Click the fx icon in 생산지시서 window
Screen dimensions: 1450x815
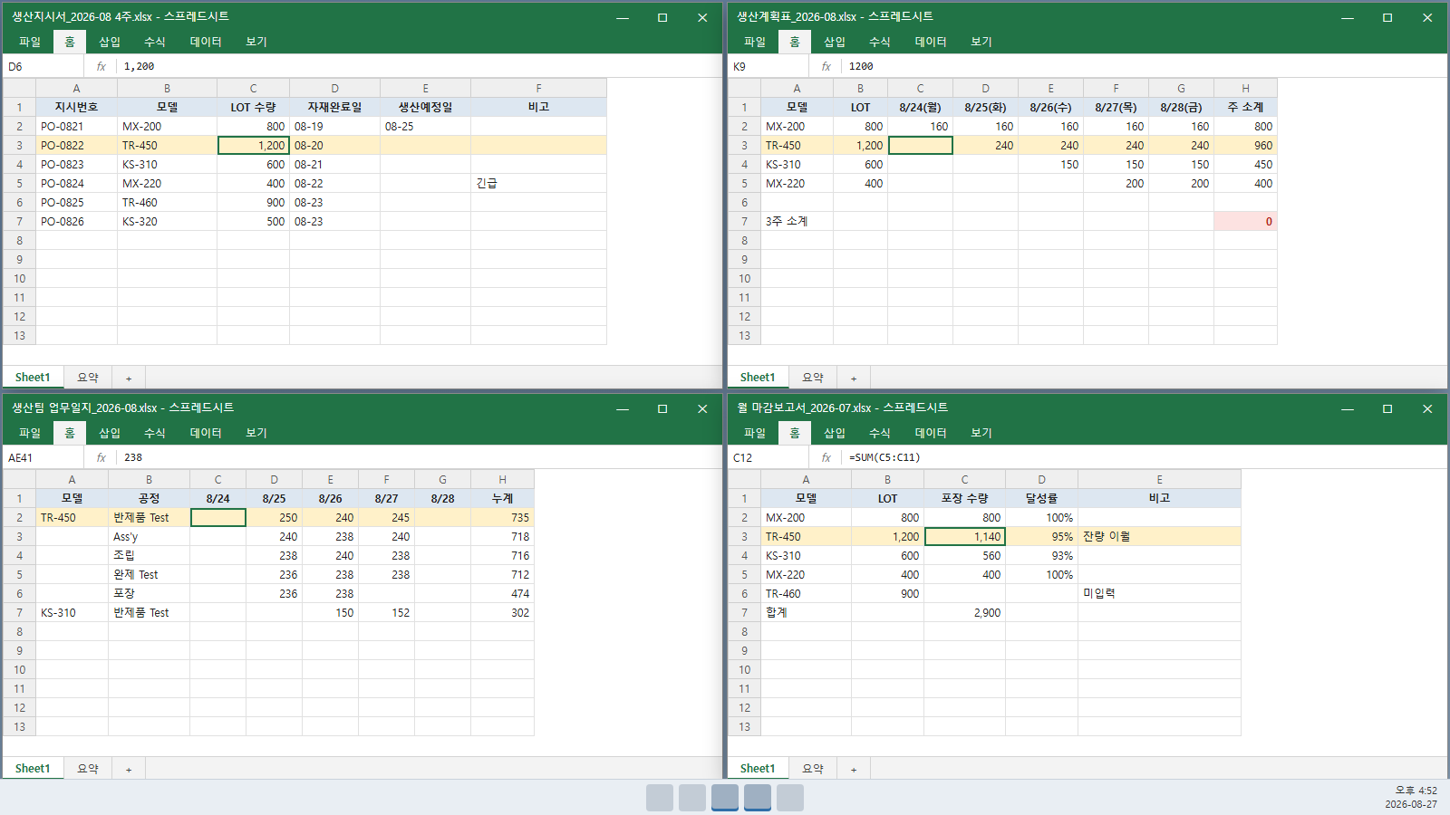pos(101,66)
